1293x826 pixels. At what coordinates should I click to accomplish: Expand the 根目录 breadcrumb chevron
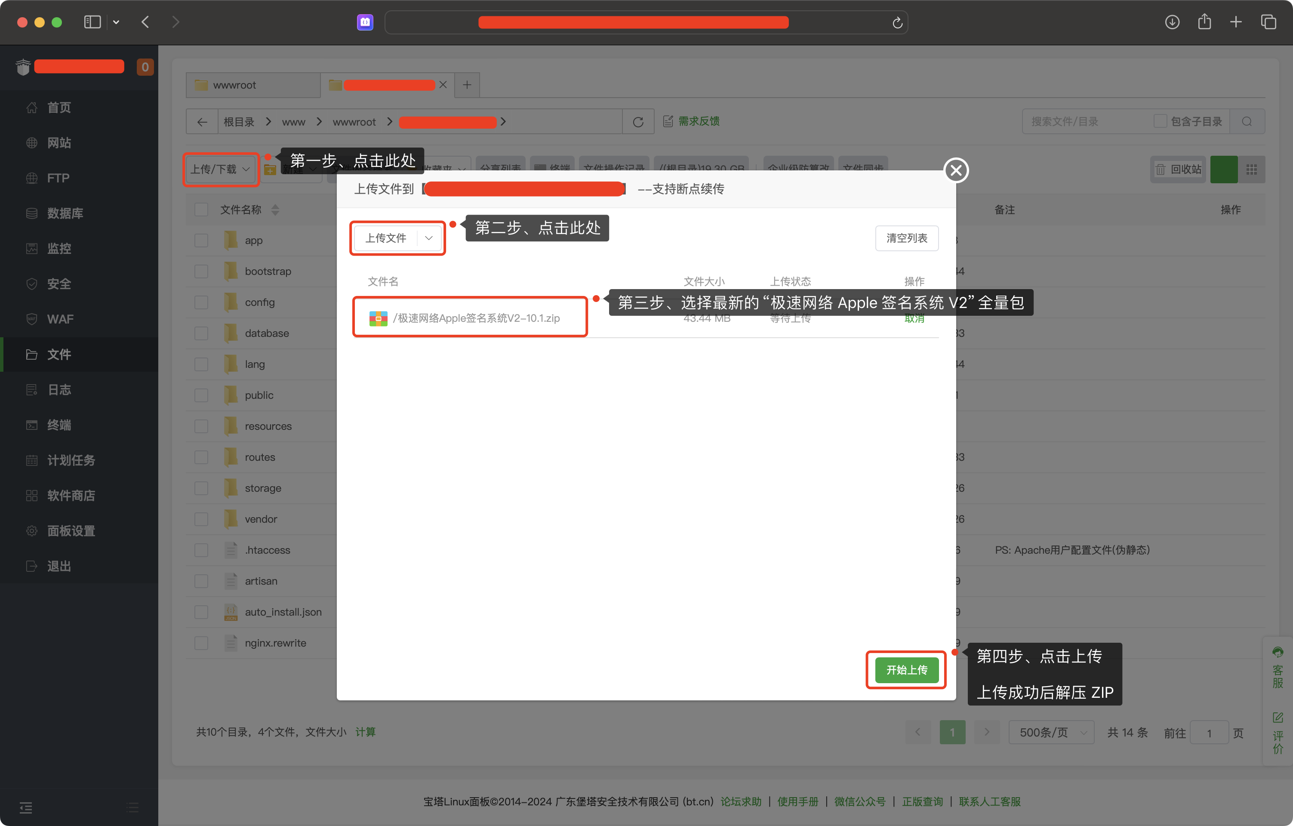(x=268, y=122)
